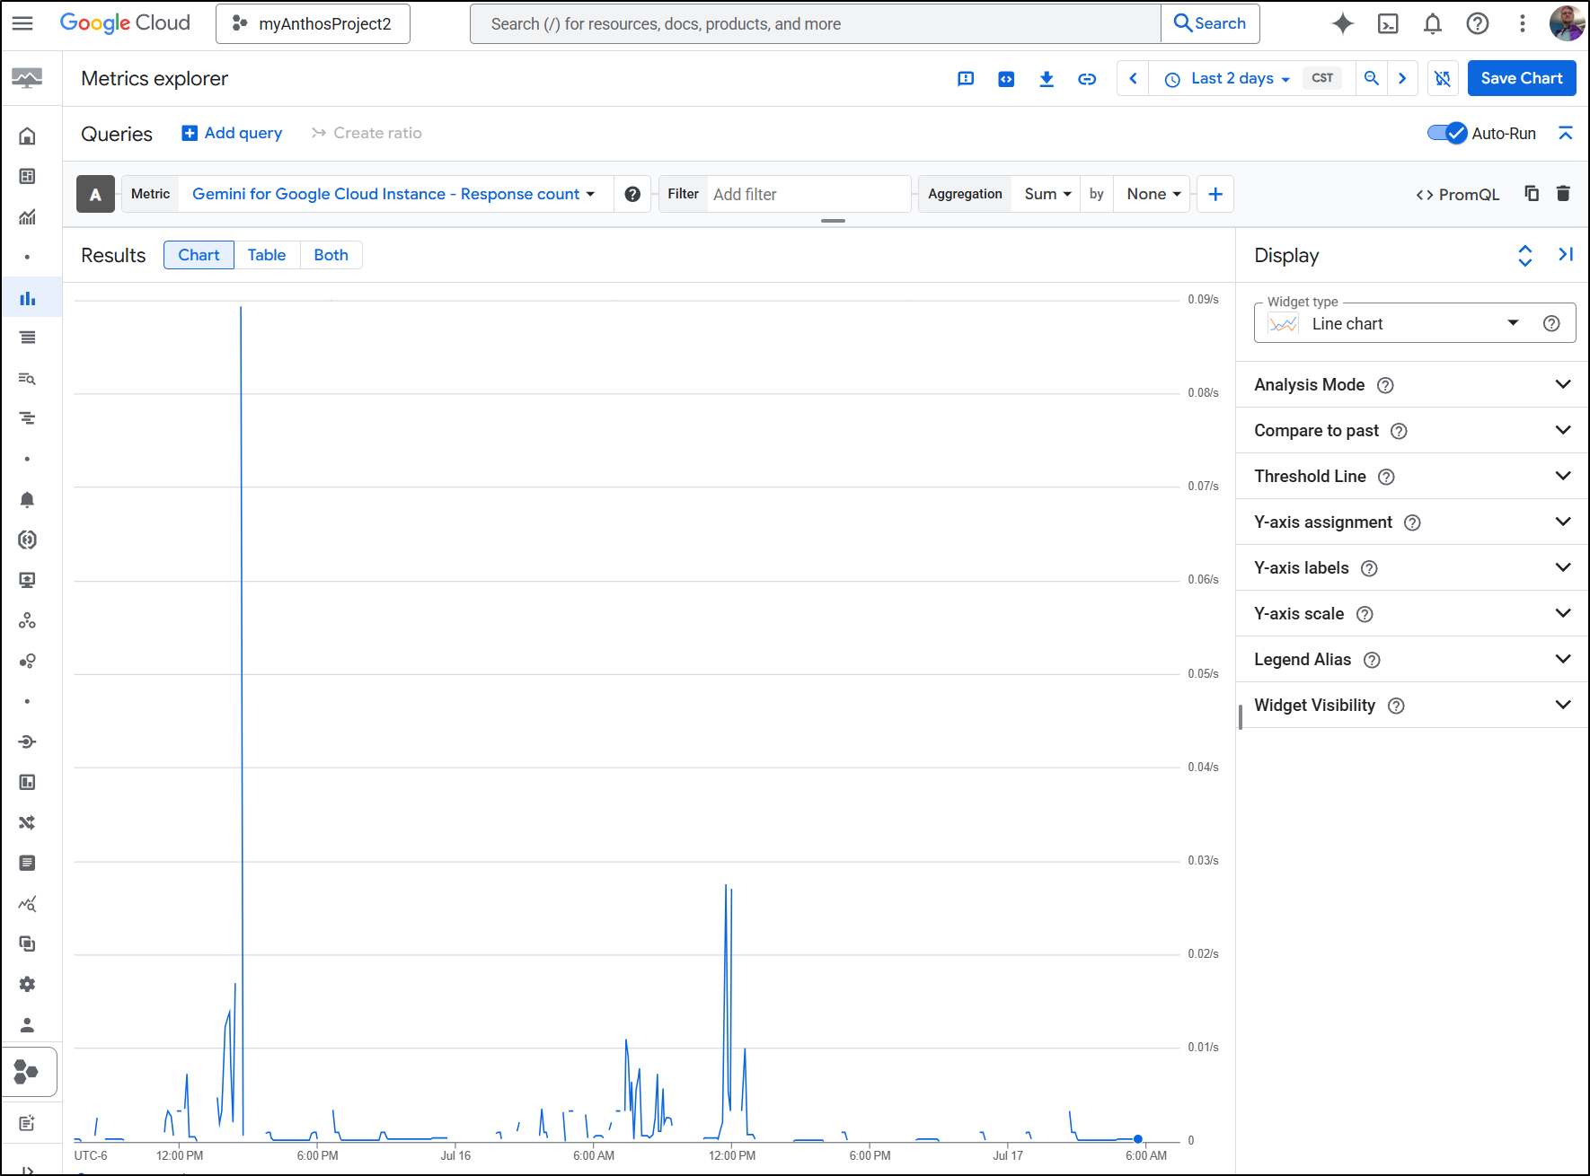Click the Widget type help icon
Image resolution: width=1590 pixels, height=1176 pixels.
(x=1551, y=324)
